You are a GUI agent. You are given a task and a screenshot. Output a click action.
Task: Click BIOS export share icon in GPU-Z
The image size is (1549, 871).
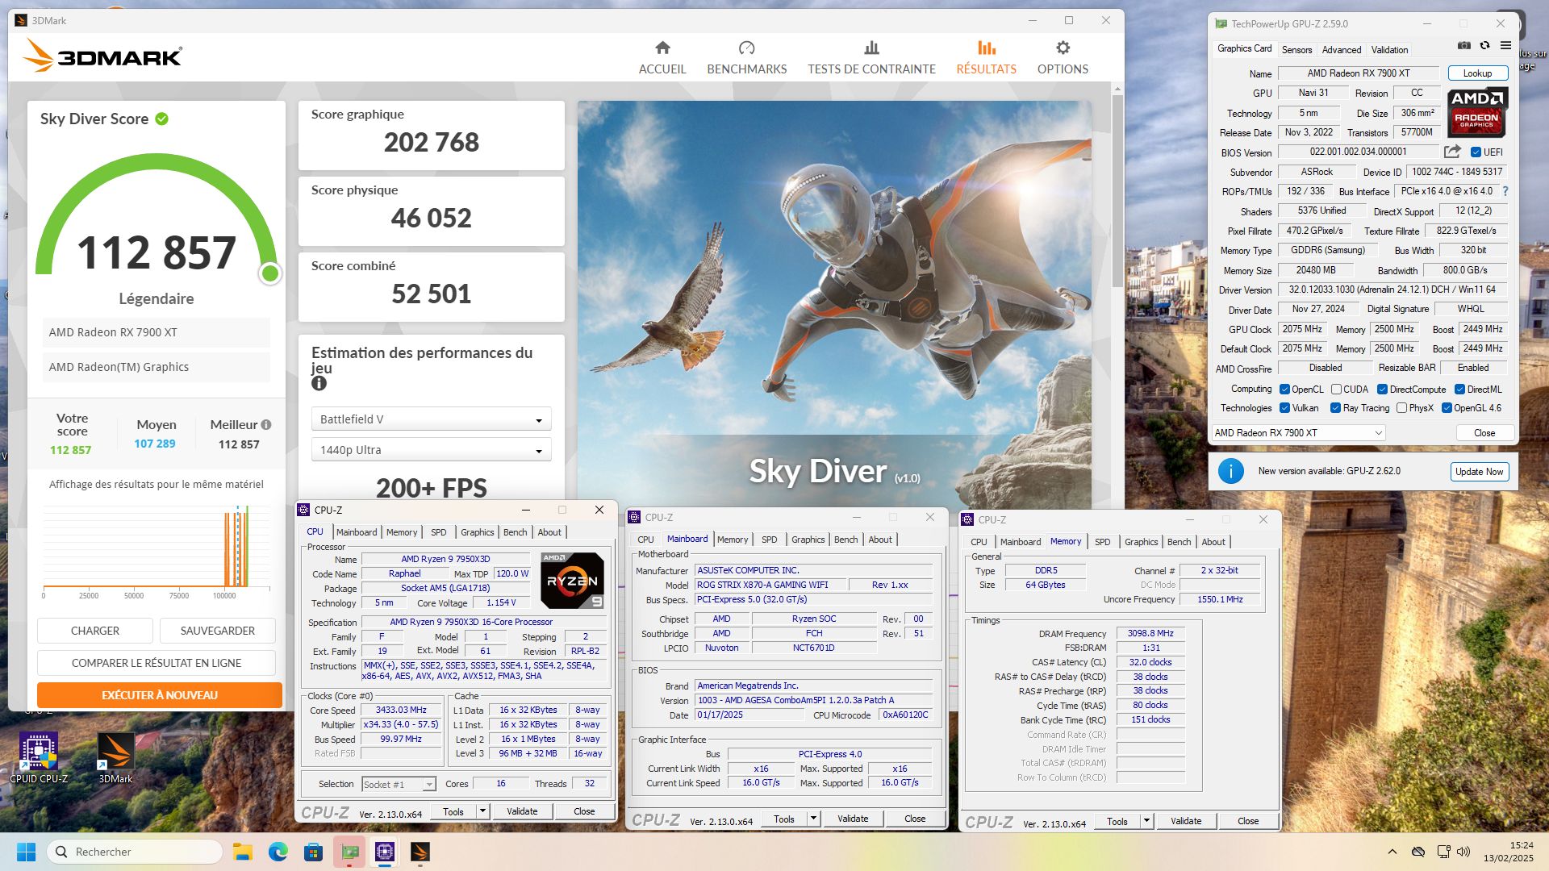tap(1452, 152)
